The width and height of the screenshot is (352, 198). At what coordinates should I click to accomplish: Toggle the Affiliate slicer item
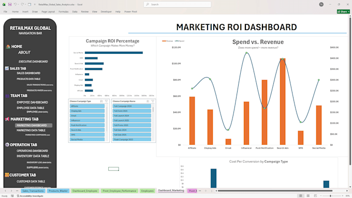(x=87, y=106)
